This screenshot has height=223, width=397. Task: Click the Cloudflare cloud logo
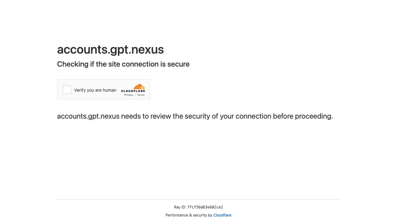click(133, 88)
